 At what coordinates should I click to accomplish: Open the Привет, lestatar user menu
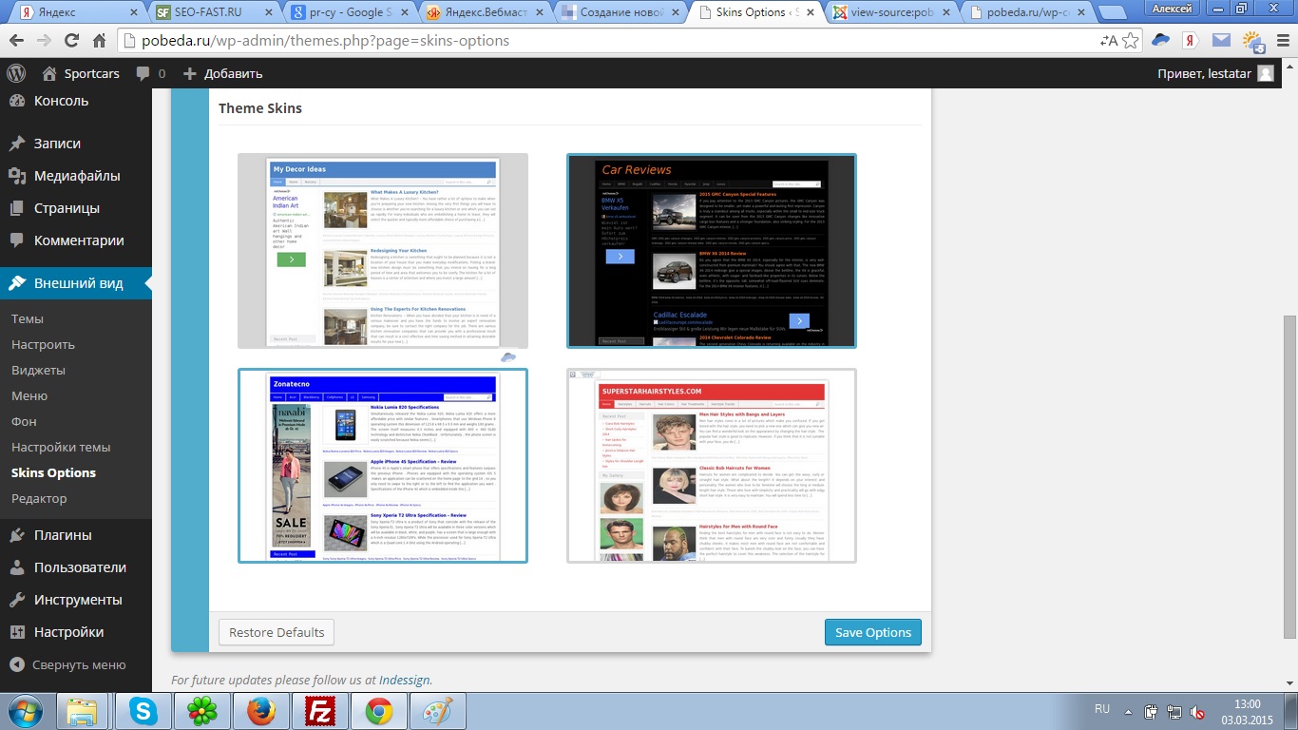pos(1214,73)
